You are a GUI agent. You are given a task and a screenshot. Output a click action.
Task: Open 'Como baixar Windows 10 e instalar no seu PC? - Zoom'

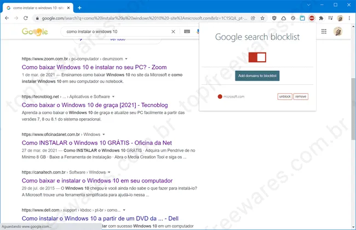pyautogui.click(x=94, y=67)
